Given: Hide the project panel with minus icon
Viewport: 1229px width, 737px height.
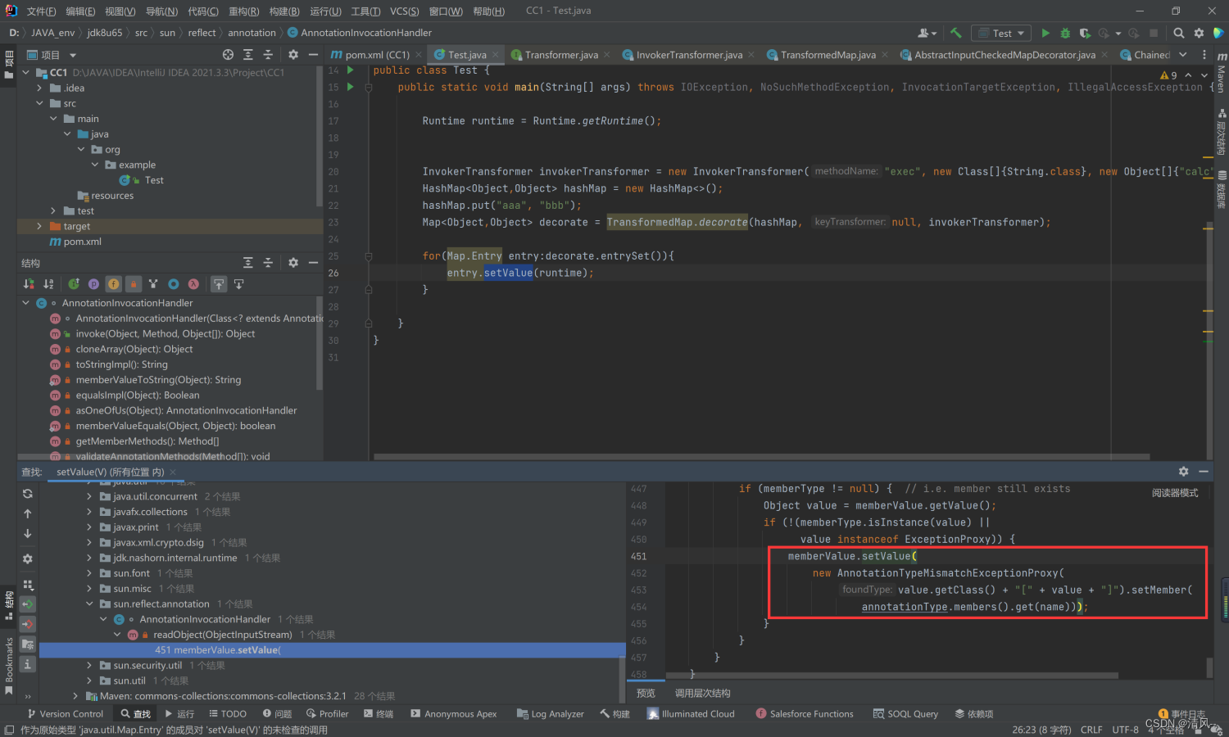Looking at the screenshot, I should point(313,55).
